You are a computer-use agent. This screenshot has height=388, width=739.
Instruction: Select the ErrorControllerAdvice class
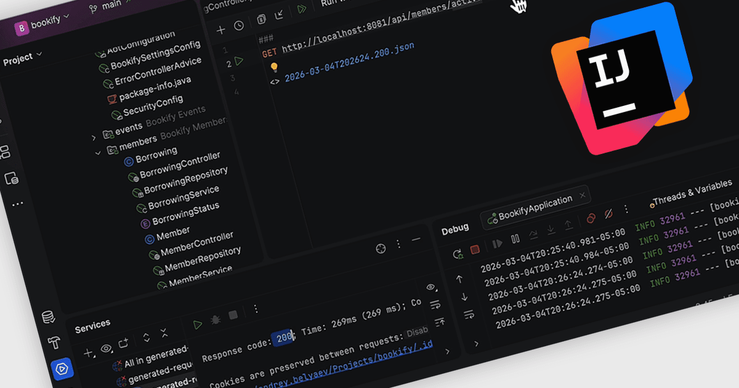[151, 72]
